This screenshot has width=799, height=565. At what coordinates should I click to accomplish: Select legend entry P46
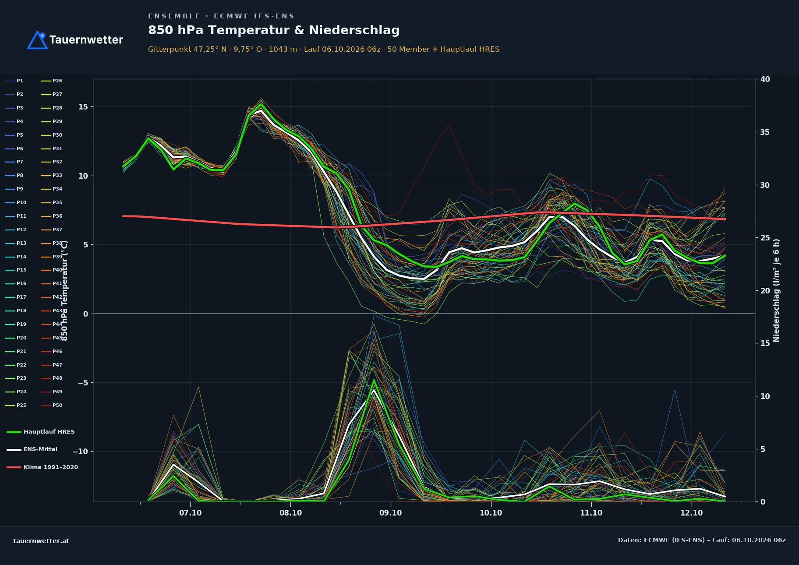click(52, 351)
